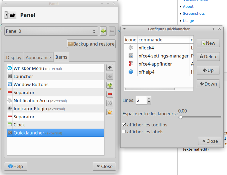Switch to the Display tab
Image resolution: width=227 pixels, height=175 pixels.
pyautogui.click(x=14, y=57)
